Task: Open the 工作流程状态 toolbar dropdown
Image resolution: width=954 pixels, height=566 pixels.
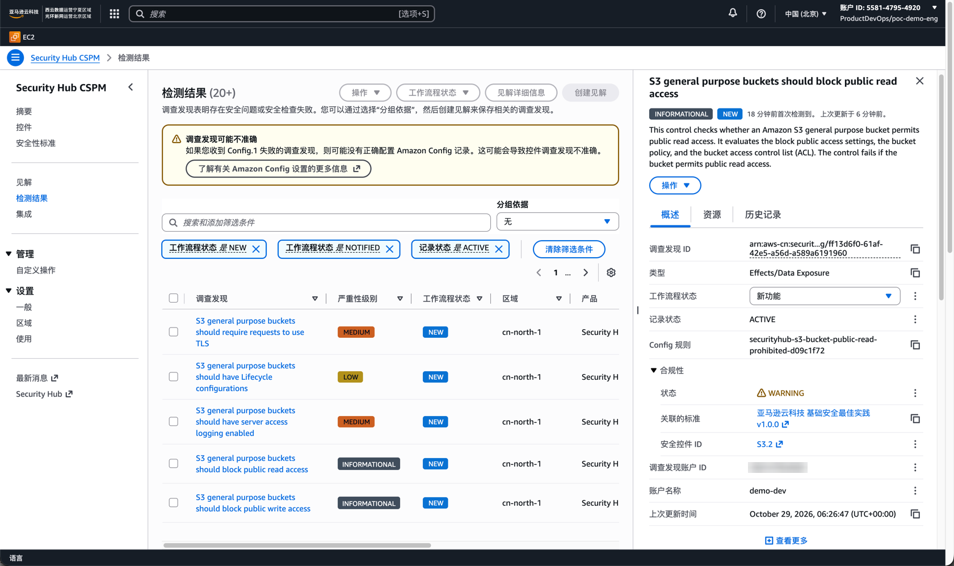Action: (438, 93)
